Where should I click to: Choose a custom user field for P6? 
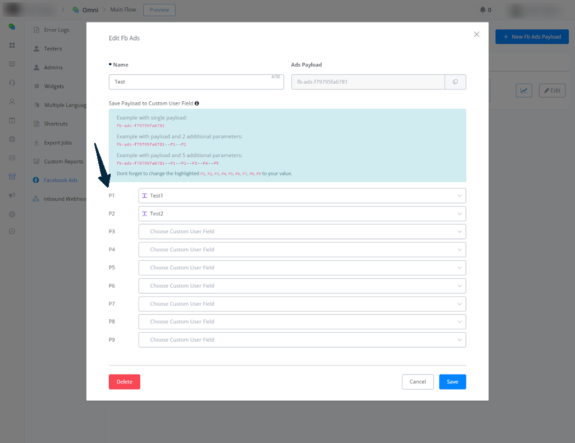[x=302, y=286]
